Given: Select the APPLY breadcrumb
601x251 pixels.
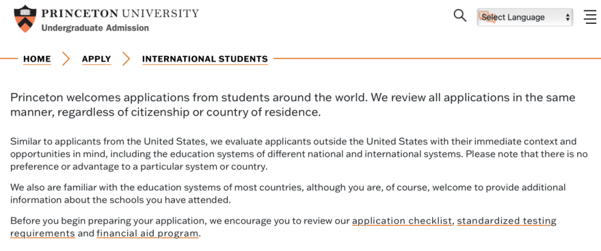Looking at the screenshot, I should pos(97,59).
